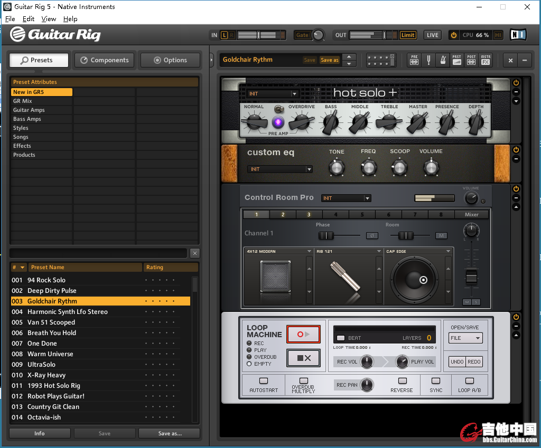Open the View menu
This screenshot has height=448, width=541.
tap(49, 19)
